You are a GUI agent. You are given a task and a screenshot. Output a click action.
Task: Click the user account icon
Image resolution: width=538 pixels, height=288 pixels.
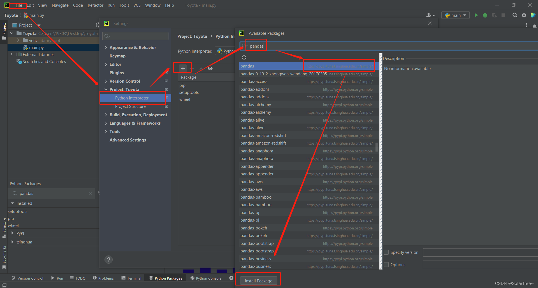[430, 15]
